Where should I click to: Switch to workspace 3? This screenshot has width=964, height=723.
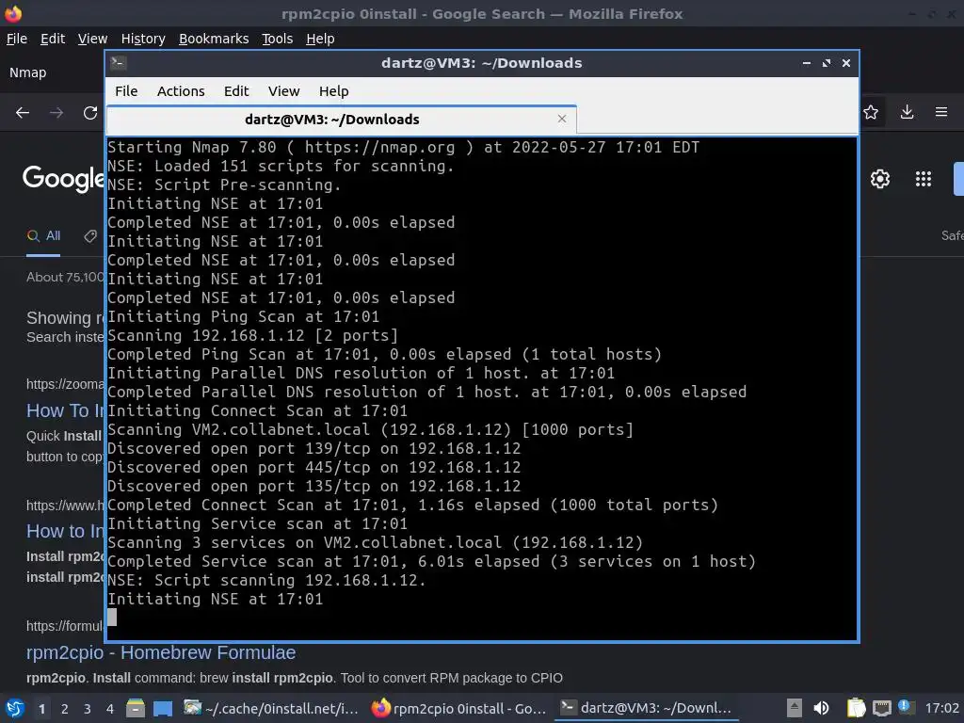[88, 709]
